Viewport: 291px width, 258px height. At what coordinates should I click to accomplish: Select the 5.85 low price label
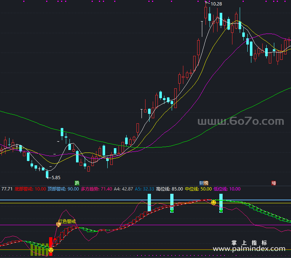pos(56,178)
